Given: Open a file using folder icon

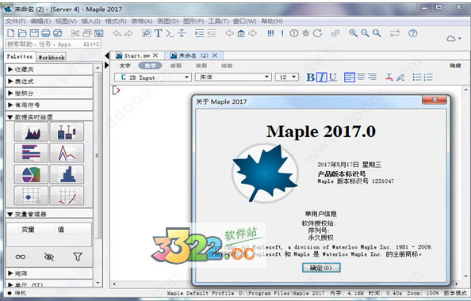Looking at the screenshot, I should point(22,33).
